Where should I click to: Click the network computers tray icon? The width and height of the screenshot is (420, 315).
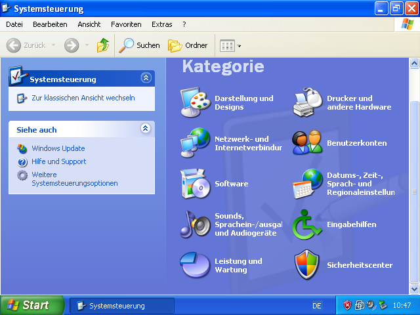[x=360, y=305]
